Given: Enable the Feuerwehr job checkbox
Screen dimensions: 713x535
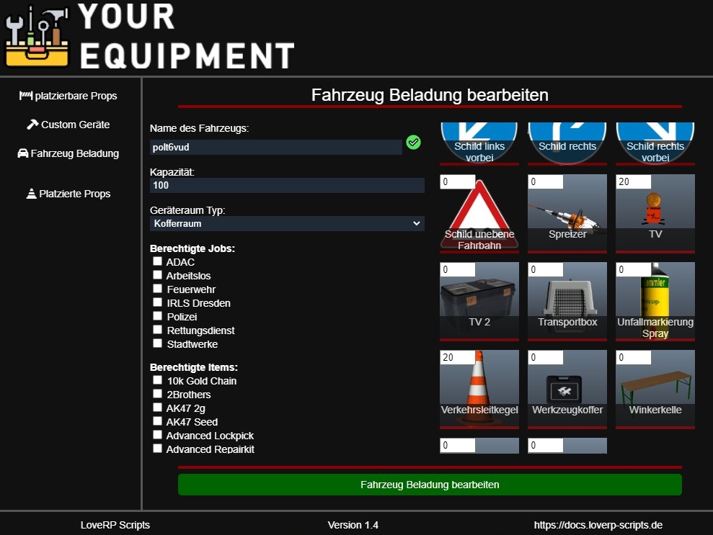Looking at the screenshot, I should tap(157, 289).
